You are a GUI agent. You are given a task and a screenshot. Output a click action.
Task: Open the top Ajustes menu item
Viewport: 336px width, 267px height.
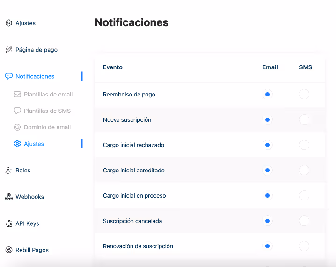point(25,23)
